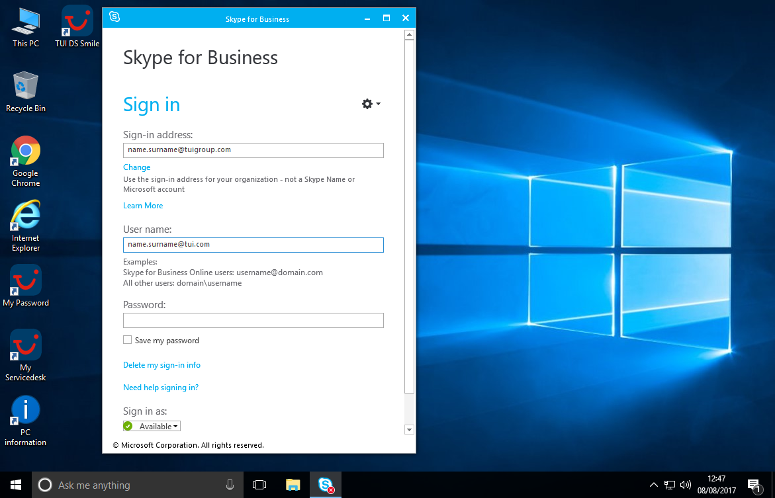Select the Recycle Bin icon

pos(26,92)
